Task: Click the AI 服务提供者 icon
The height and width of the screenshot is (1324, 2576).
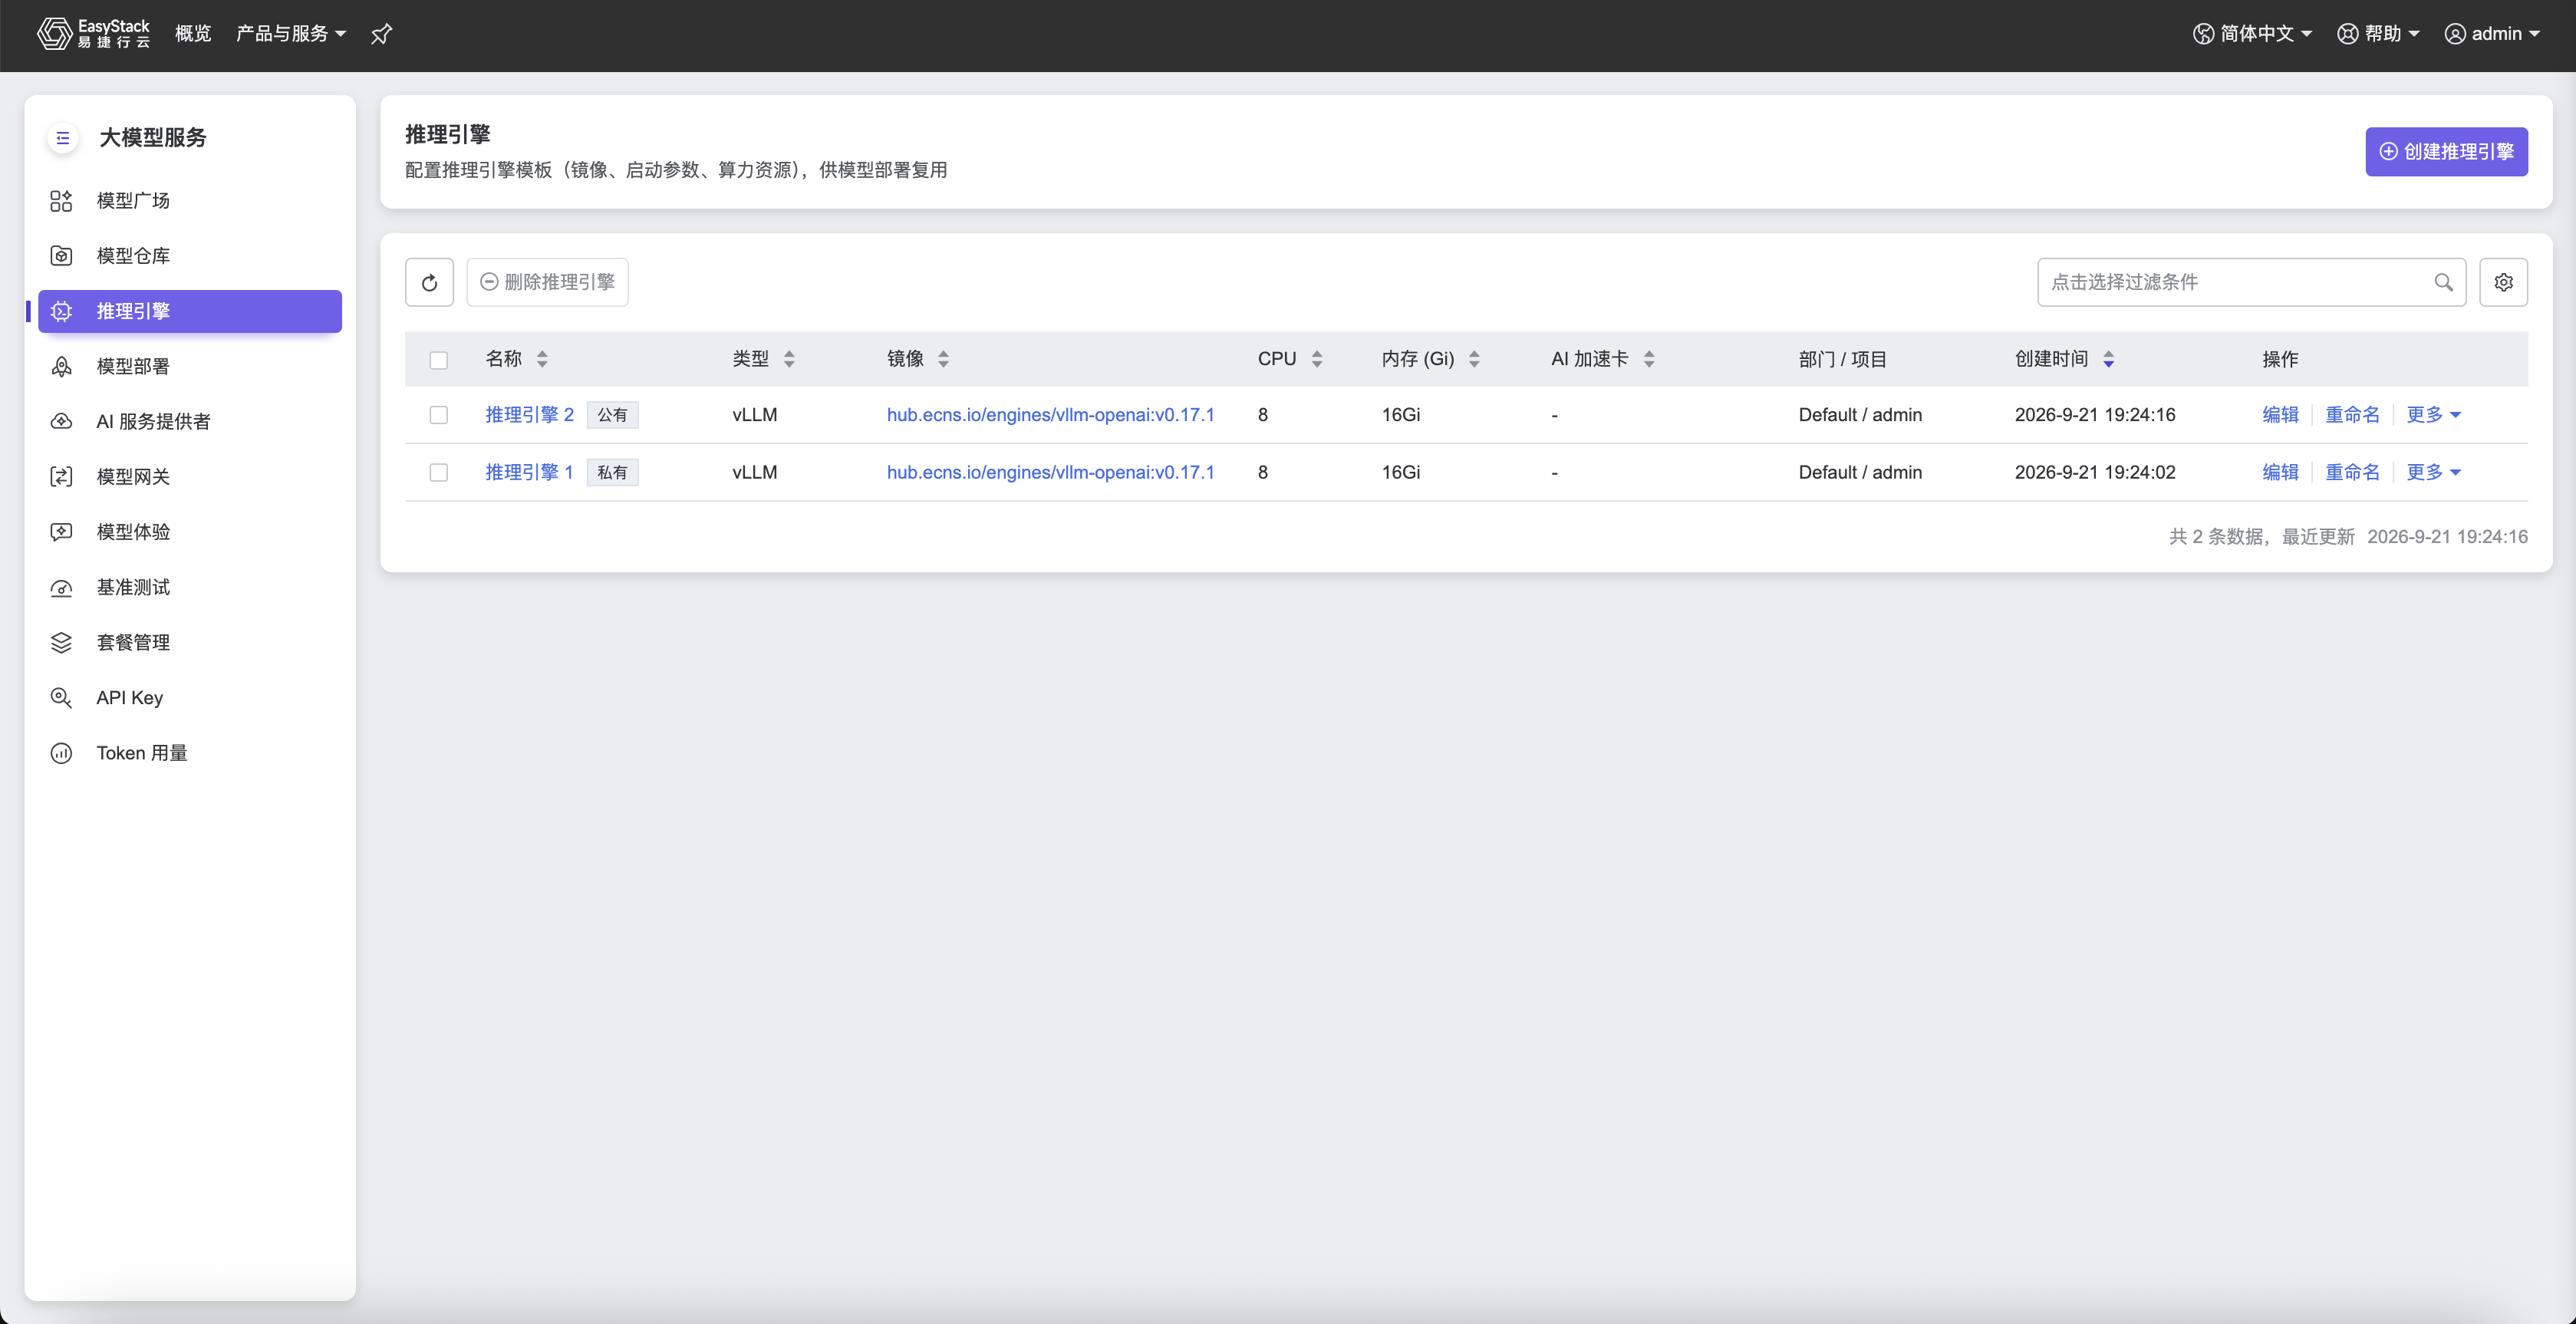Action: [x=61, y=422]
